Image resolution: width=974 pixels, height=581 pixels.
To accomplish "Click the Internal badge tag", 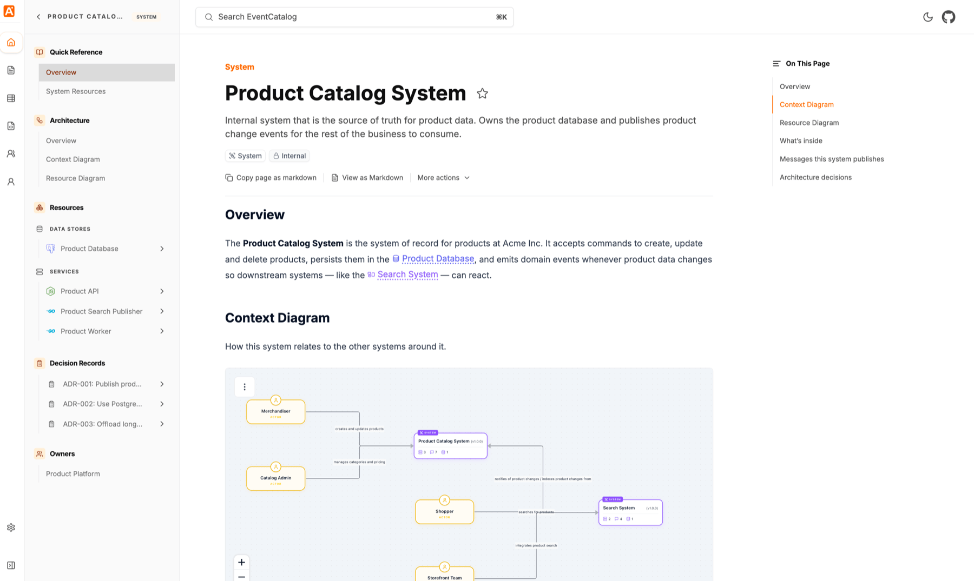I will click(289, 156).
